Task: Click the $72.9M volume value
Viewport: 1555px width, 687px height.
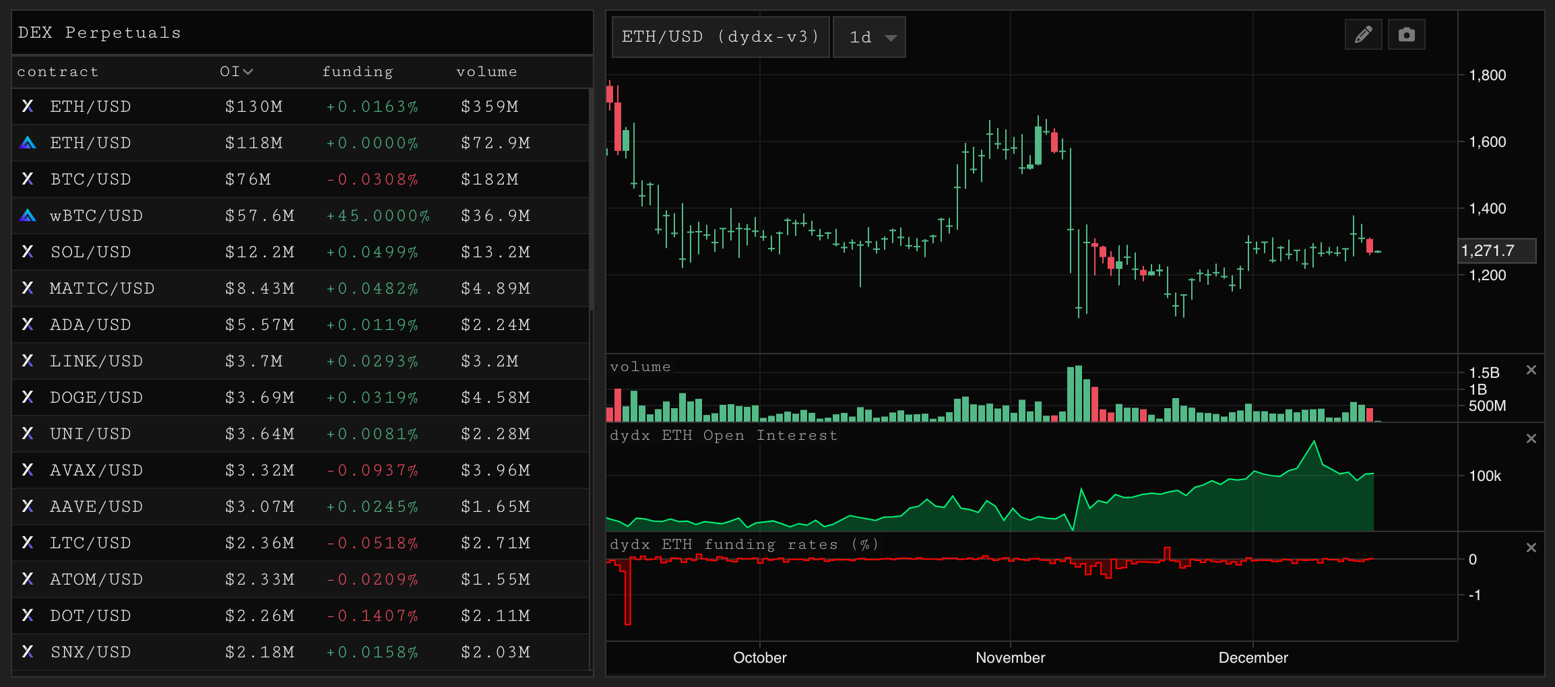Action: coord(496,143)
